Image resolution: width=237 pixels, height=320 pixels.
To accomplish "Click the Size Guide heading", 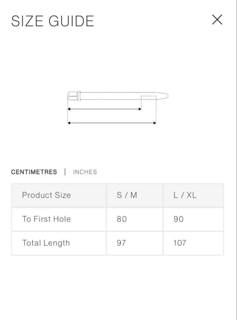I will (x=53, y=21).
